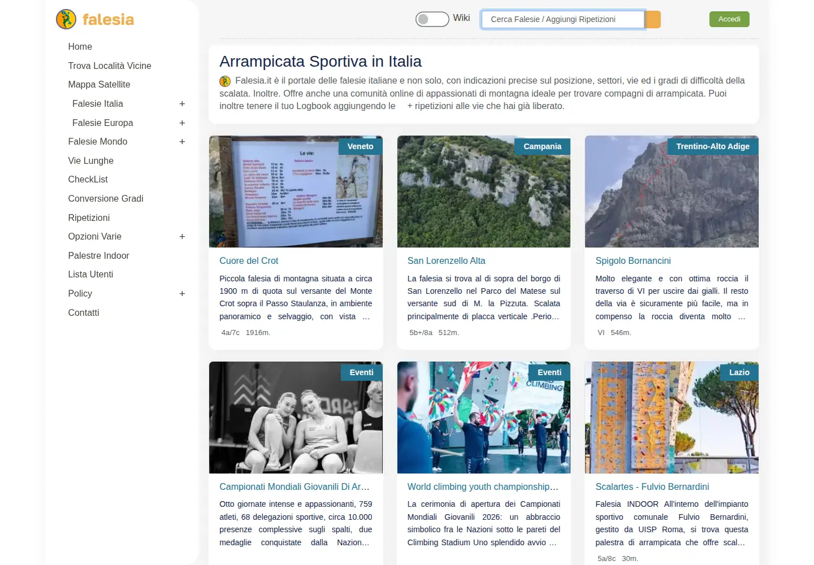This screenshot has width=814, height=565.
Task: Open Scalartes - Fulvio Bernardini link
Action: 652,487
